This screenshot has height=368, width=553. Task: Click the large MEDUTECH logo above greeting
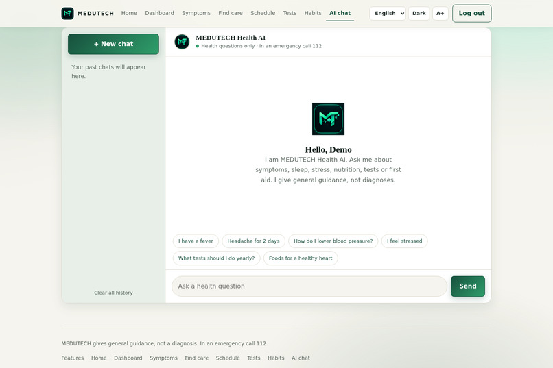click(x=328, y=119)
